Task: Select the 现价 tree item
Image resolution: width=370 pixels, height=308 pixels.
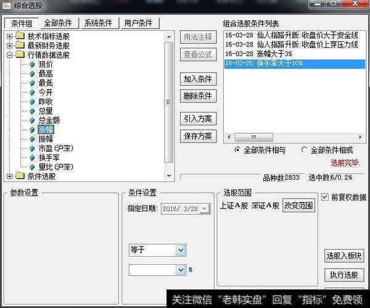Action: (46, 64)
